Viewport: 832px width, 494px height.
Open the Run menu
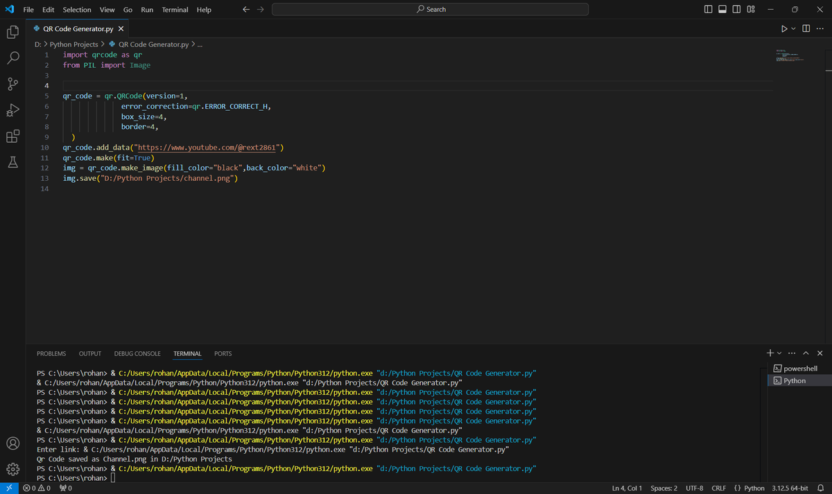click(147, 10)
